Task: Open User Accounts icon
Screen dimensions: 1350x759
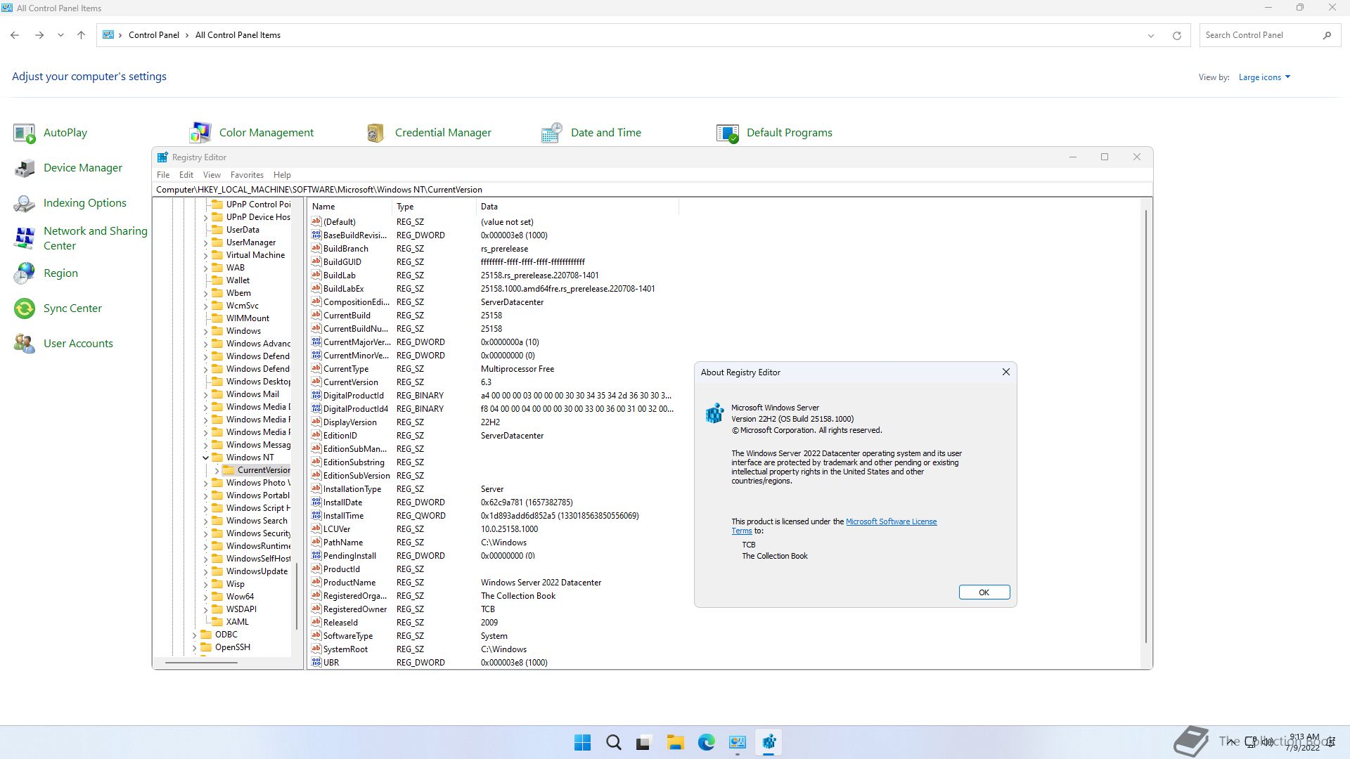Action: [25, 344]
